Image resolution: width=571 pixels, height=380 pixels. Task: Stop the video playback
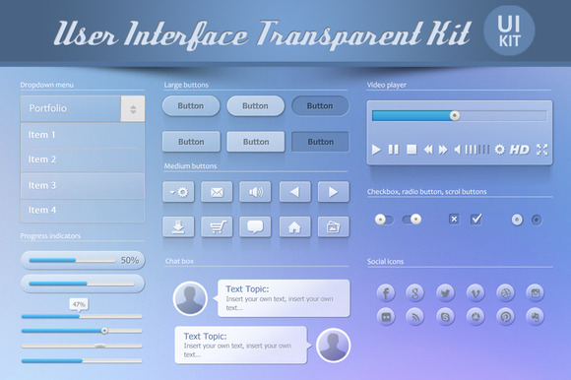pyautogui.click(x=412, y=150)
